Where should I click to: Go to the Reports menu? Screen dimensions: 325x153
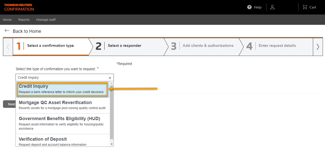(24, 20)
